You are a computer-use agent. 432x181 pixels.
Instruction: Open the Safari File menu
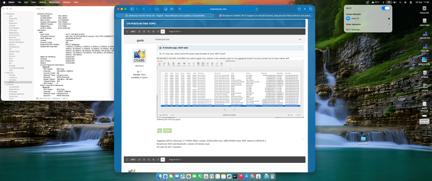pyautogui.click(x=19, y=2)
